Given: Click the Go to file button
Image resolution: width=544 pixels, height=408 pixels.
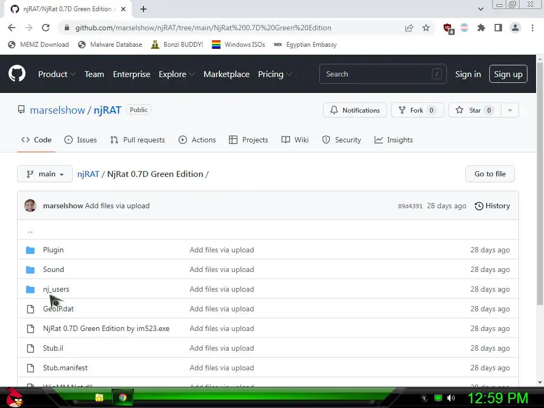Looking at the screenshot, I should [x=490, y=174].
